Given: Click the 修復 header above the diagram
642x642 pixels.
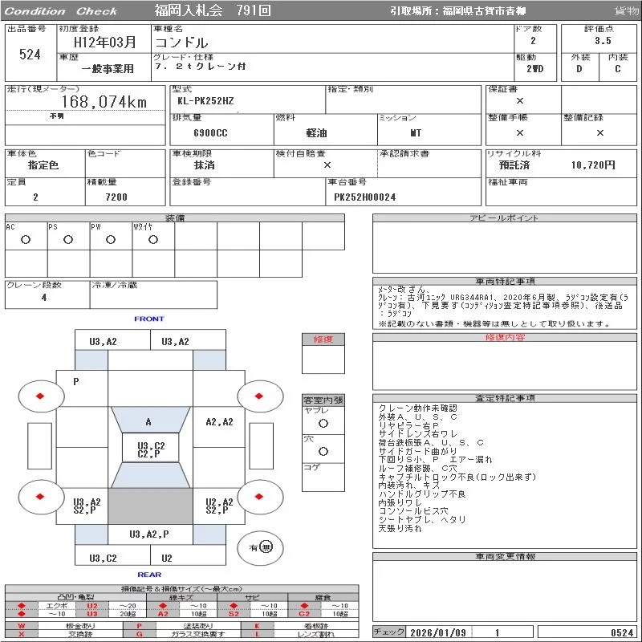Looking at the screenshot, I should click(323, 339).
